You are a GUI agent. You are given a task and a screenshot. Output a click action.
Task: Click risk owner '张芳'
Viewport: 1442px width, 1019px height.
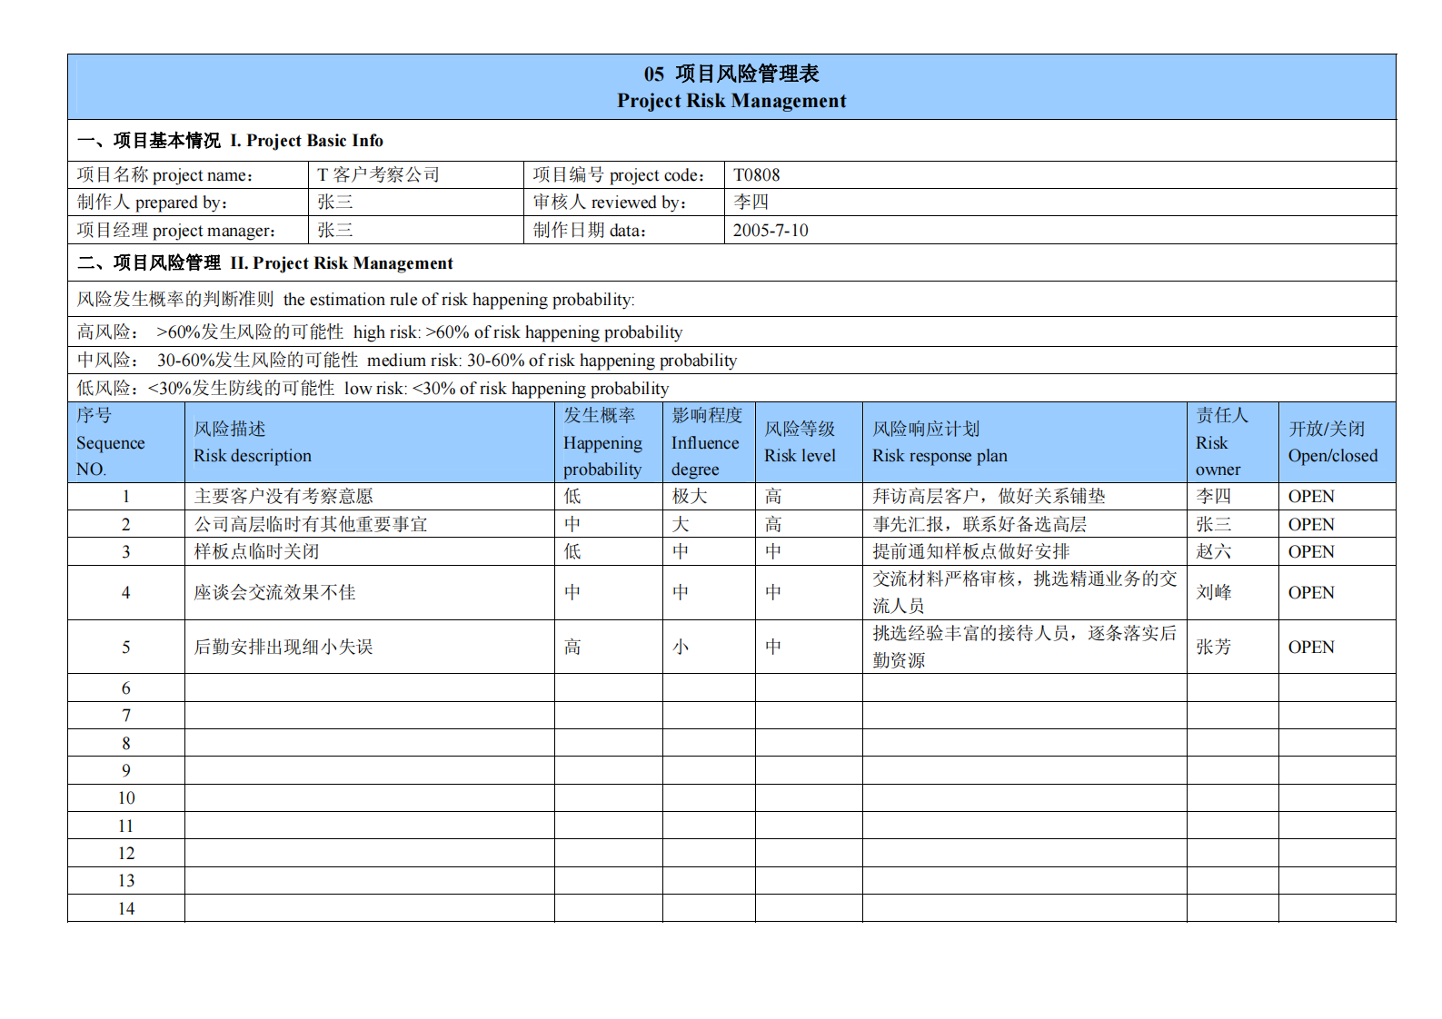pyautogui.click(x=1213, y=648)
